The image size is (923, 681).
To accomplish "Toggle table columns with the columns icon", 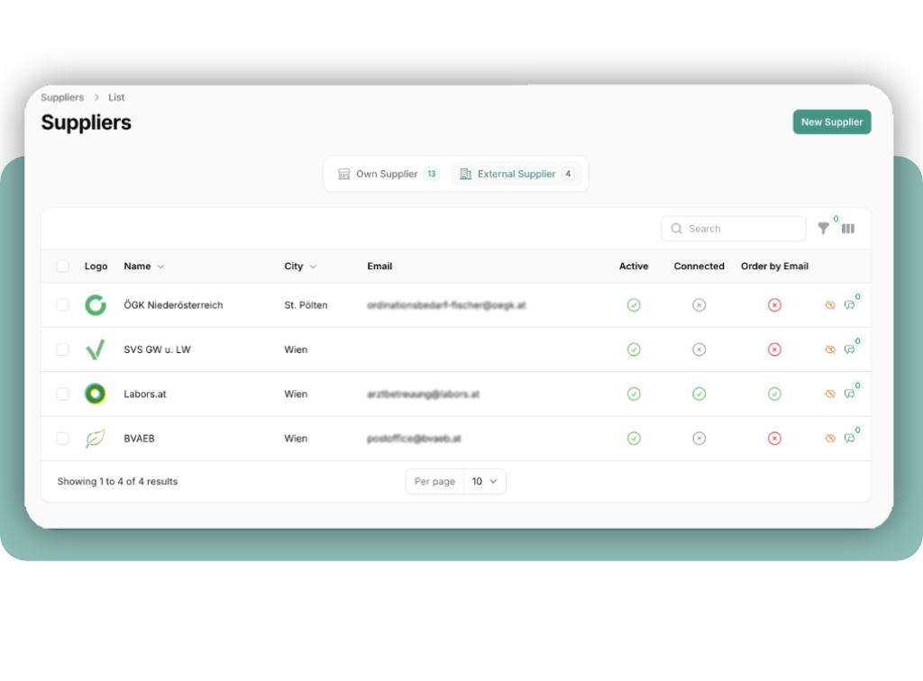I will coord(848,229).
